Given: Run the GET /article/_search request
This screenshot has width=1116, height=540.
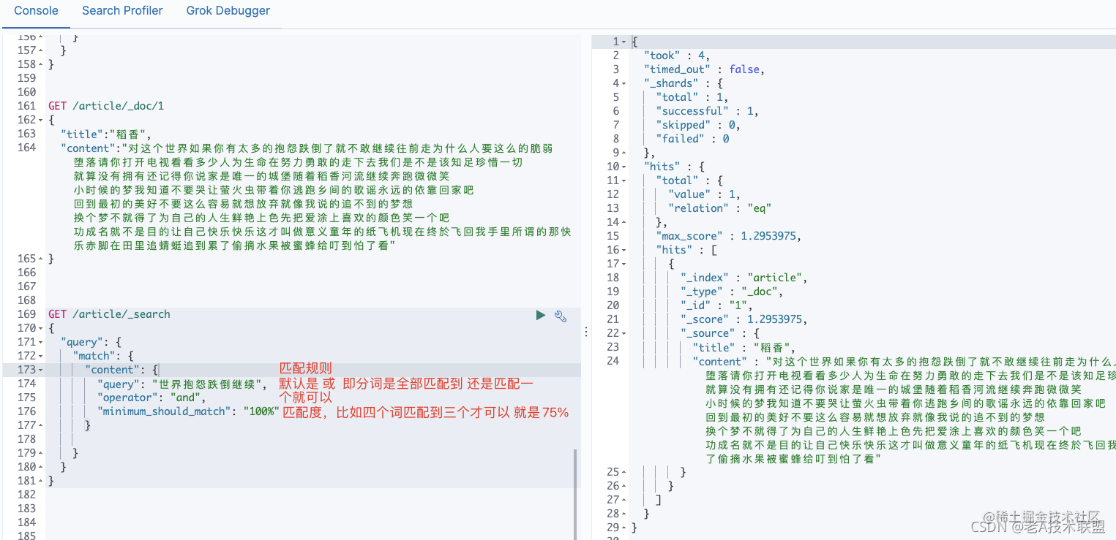Looking at the screenshot, I should (541, 315).
